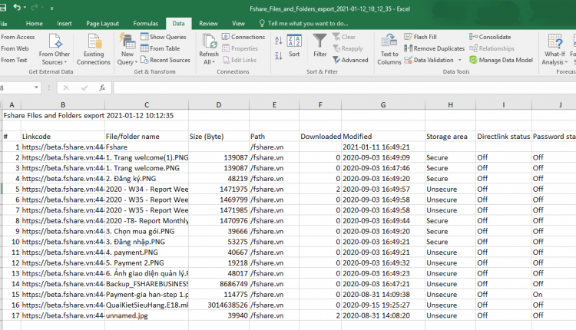The image size is (576, 330).
Task: Select cell containing unnamed.jpg
Action: [147, 315]
